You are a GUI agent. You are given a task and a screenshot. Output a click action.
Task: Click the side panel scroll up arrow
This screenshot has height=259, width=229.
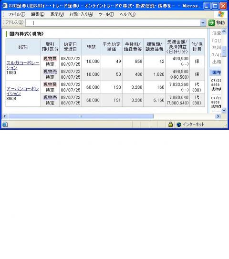pyautogui.click(x=224, y=31)
